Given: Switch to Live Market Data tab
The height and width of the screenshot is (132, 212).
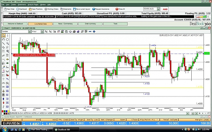Looking at the screenshot, I should [40, 24].
